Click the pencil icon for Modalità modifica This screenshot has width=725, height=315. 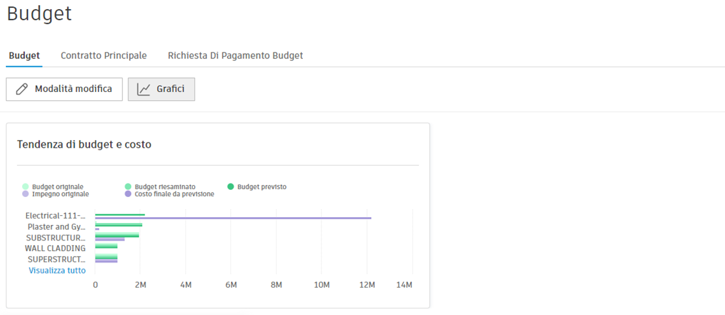22,89
